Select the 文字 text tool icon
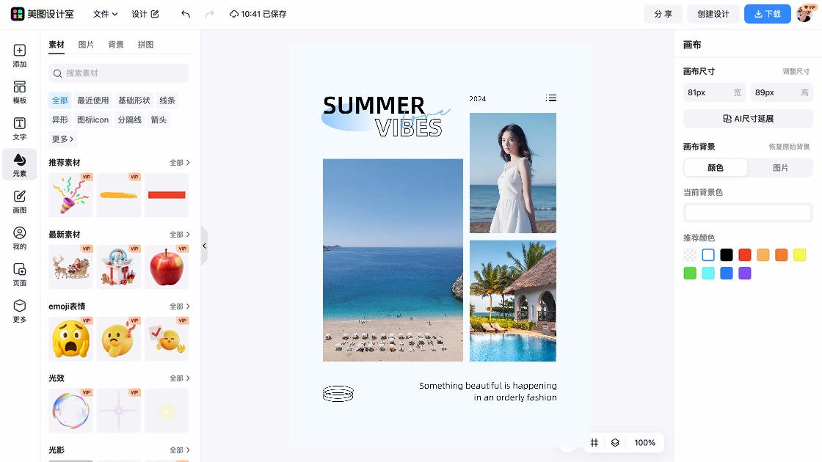The height and width of the screenshot is (462, 822). pyautogui.click(x=19, y=128)
